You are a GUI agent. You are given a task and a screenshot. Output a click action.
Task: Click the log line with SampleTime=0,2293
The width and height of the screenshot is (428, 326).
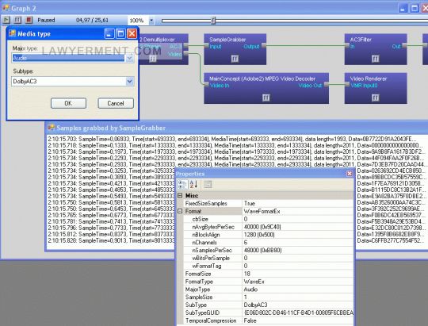pos(236,158)
